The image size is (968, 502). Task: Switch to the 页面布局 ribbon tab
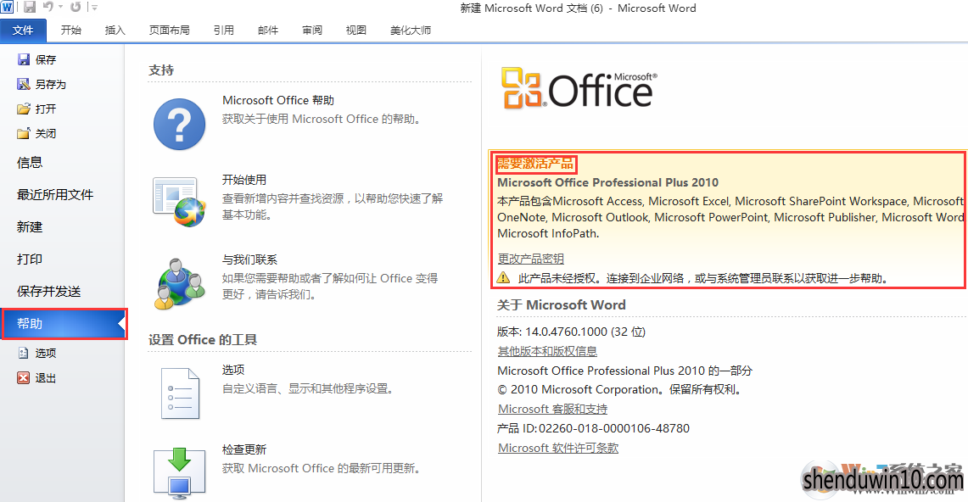click(x=169, y=31)
